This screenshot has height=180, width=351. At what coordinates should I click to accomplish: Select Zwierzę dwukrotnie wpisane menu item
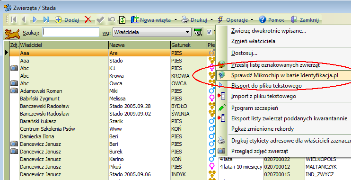(x=268, y=31)
